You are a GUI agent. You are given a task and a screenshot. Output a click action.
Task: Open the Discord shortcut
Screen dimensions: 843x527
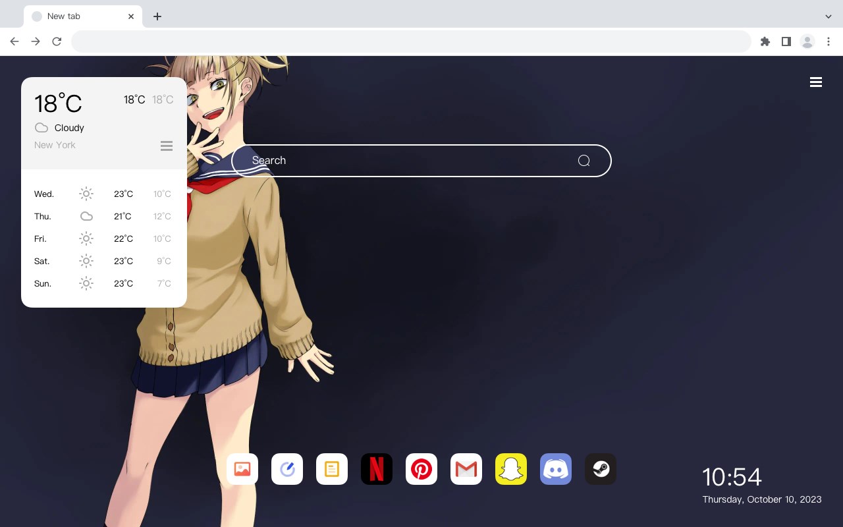(x=556, y=469)
